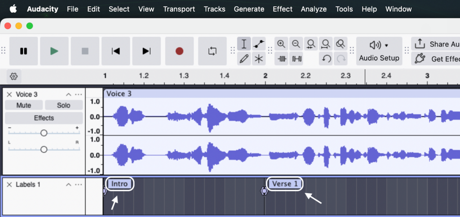The height and width of the screenshot is (217, 460).
Task: Toggle Mute on Voice 3 track
Action: tap(24, 105)
